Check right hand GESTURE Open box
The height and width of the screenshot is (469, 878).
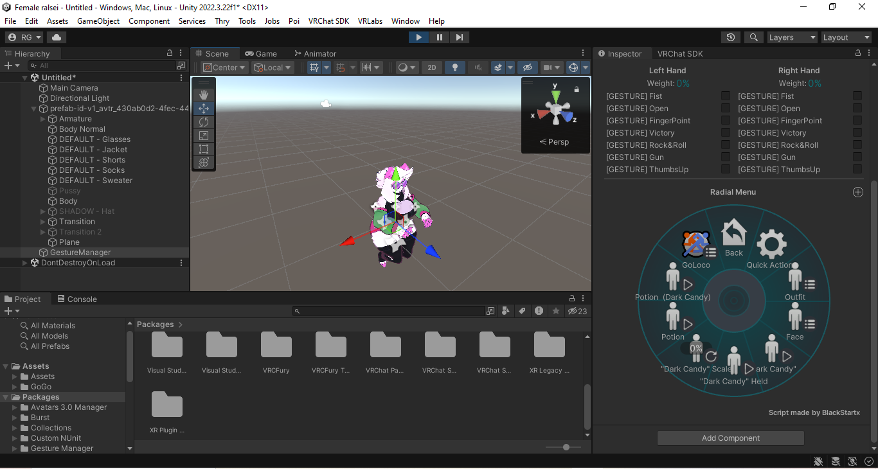click(857, 109)
